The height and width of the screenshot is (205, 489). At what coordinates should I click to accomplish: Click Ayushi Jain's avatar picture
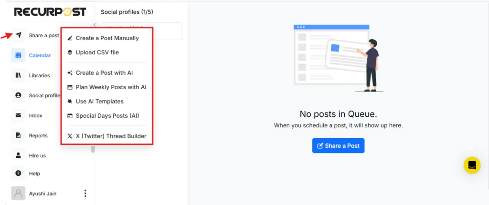pos(19,194)
